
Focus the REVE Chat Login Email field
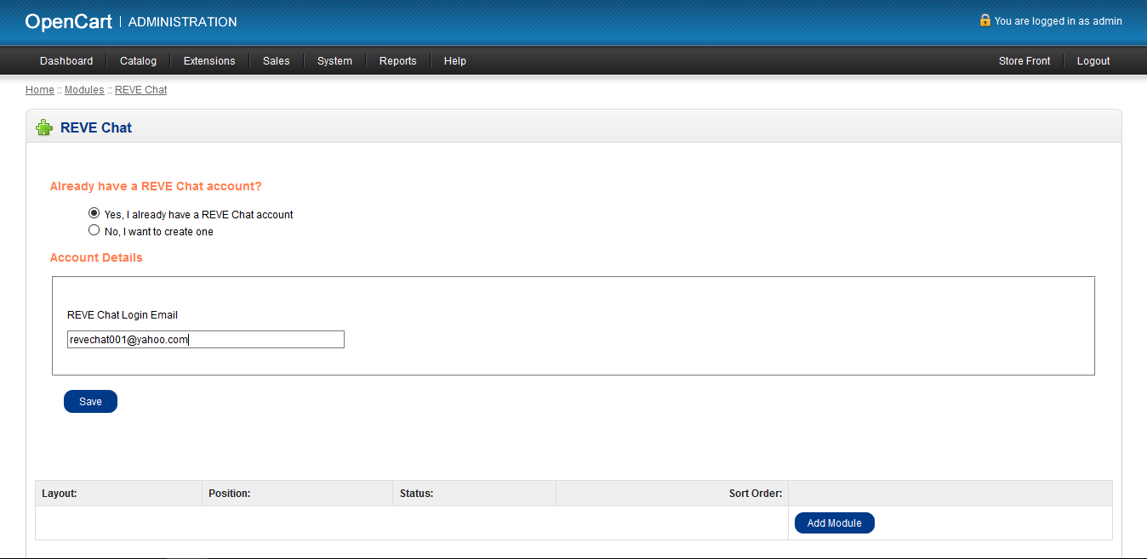point(206,340)
